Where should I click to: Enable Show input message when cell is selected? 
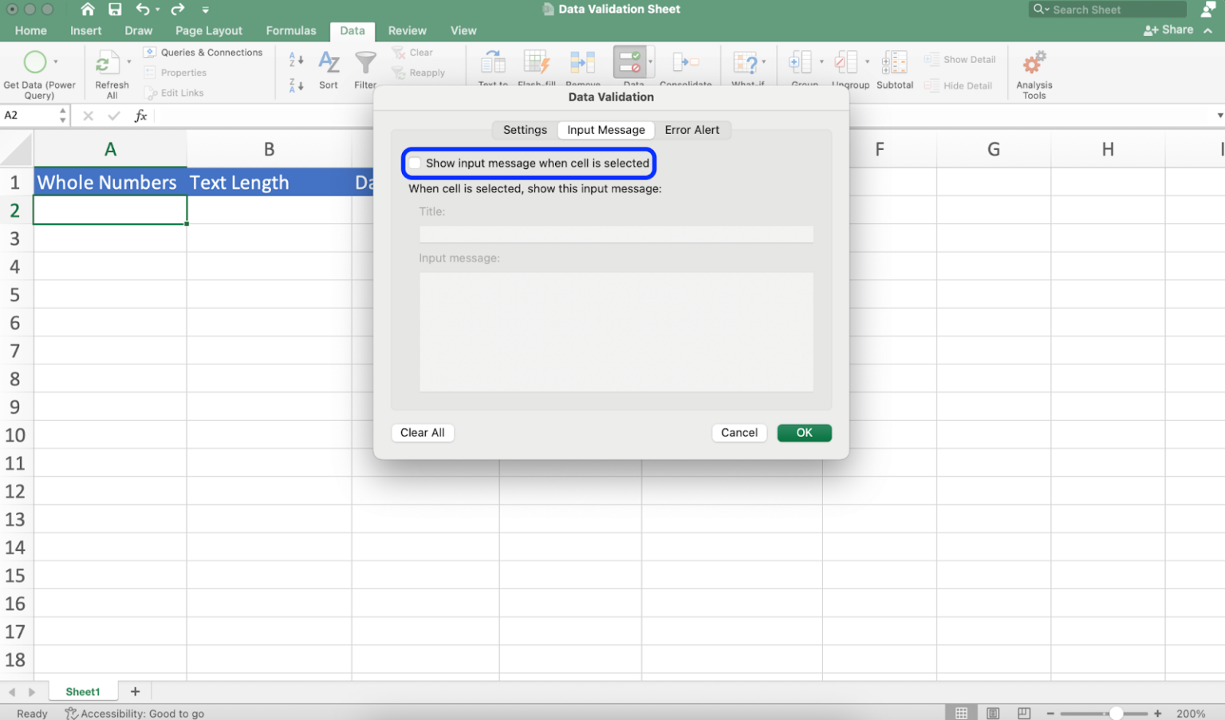point(415,163)
